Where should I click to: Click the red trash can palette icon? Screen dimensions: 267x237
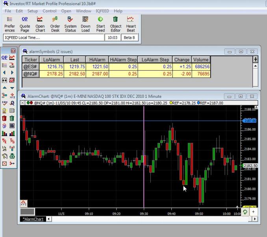pos(4,118)
